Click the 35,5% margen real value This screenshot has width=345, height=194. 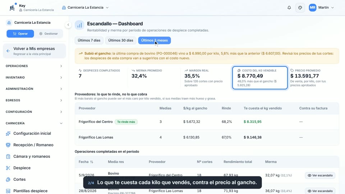[192, 76]
